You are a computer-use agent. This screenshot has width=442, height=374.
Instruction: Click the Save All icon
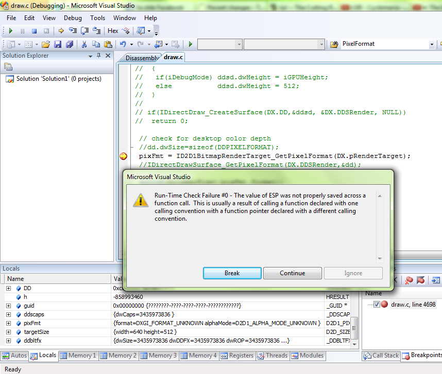[x=70, y=44]
